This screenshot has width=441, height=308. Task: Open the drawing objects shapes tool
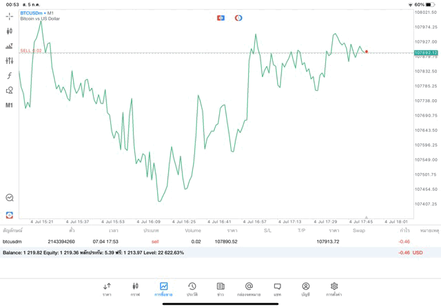pyautogui.click(x=10, y=90)
